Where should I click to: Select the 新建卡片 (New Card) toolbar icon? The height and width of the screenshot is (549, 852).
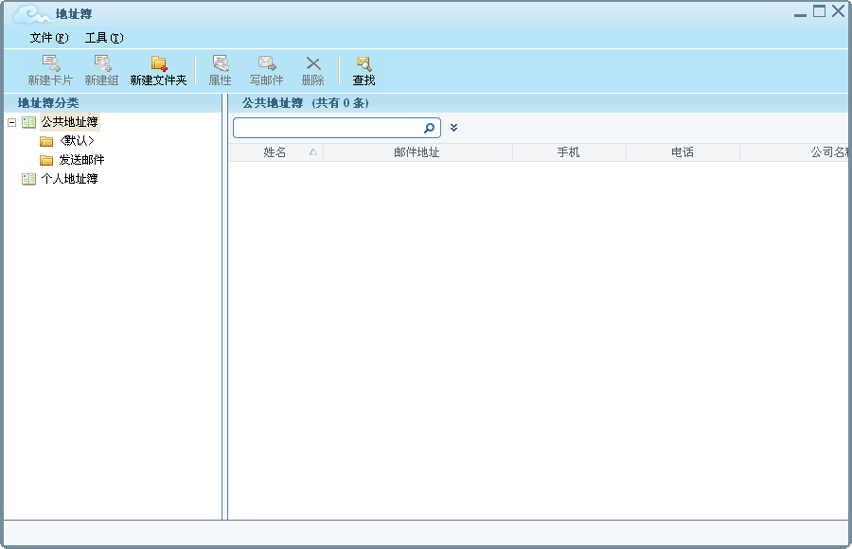[x=51, y=68]
